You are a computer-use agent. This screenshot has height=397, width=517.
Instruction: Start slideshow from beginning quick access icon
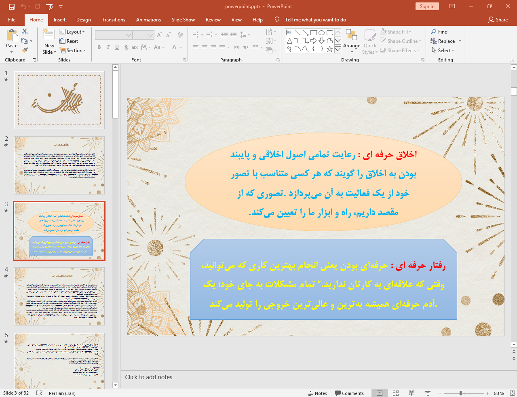(49, 6)
